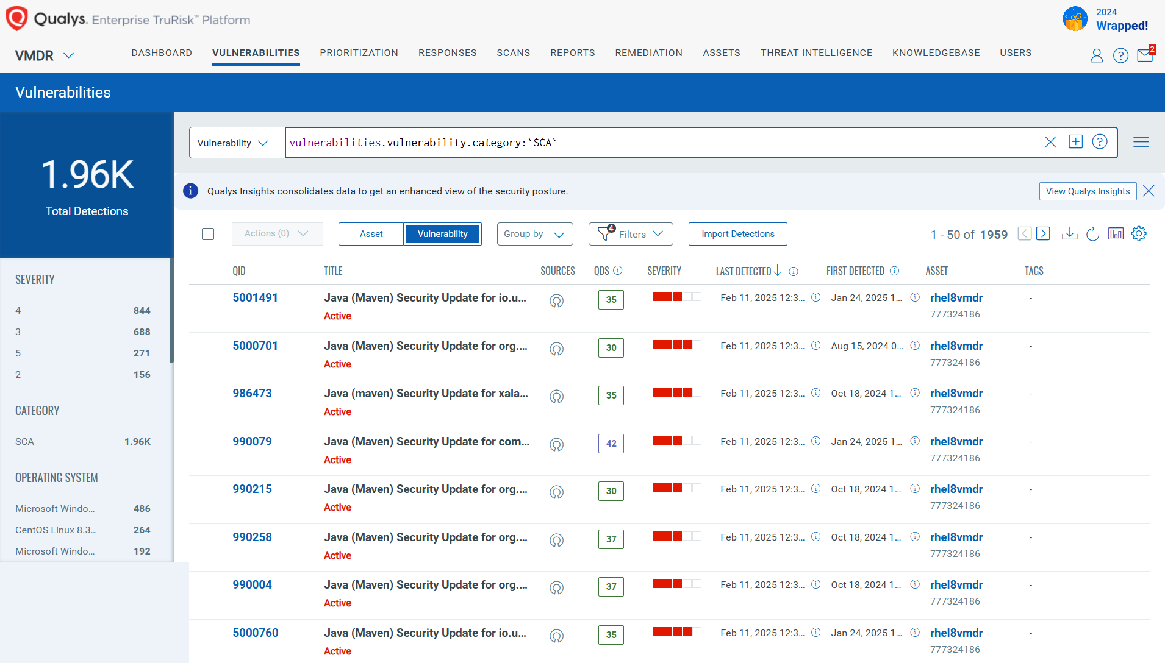
Task: Switch to Asset view toggle
Action: [371, 234]
